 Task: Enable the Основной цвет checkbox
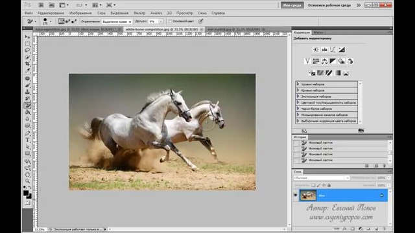[171, 21]
